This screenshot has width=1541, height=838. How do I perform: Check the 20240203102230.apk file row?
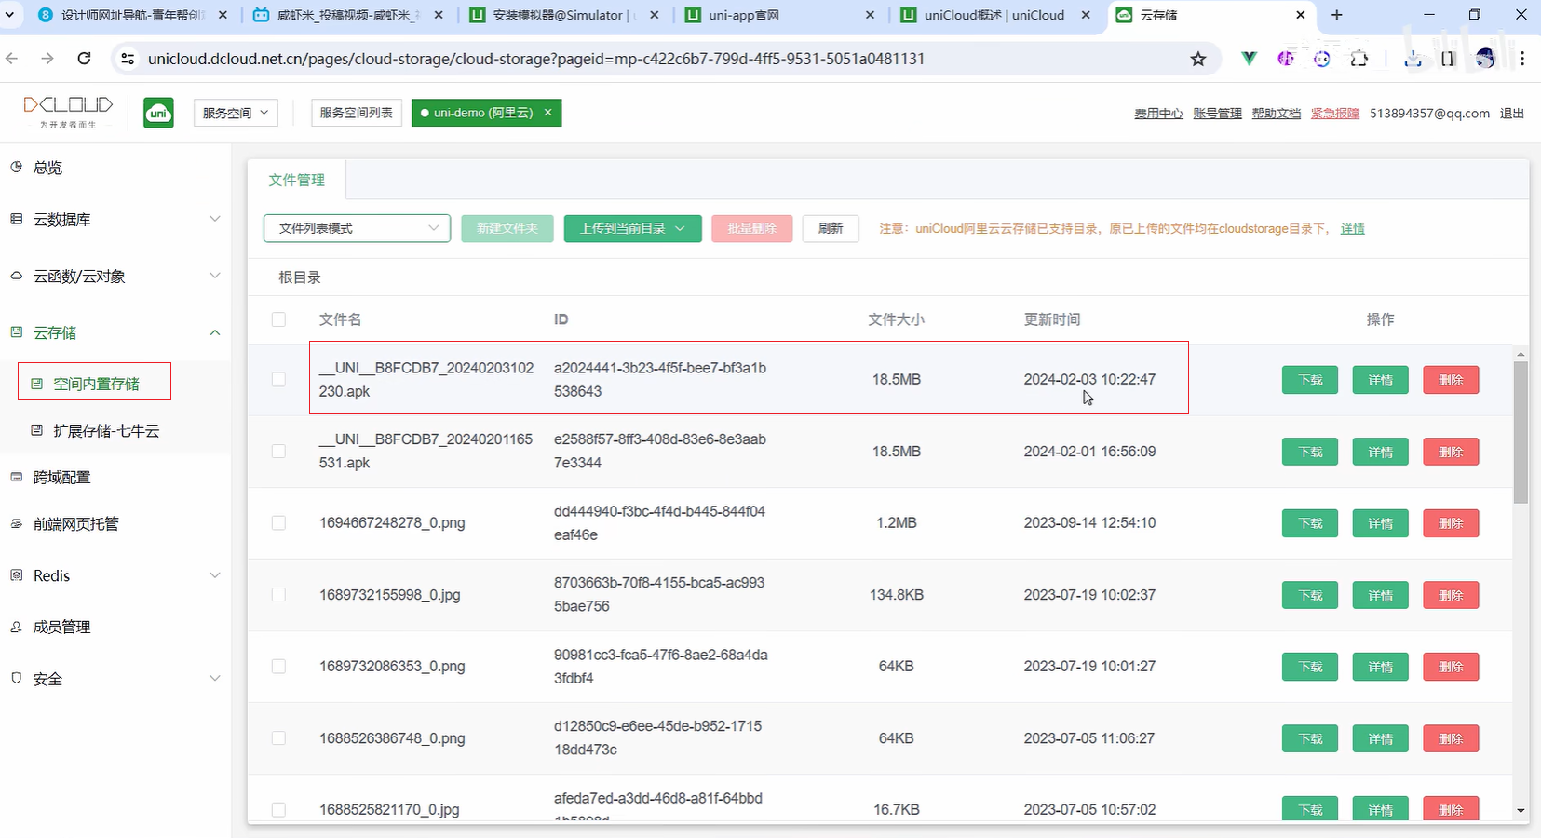[278, 380]
